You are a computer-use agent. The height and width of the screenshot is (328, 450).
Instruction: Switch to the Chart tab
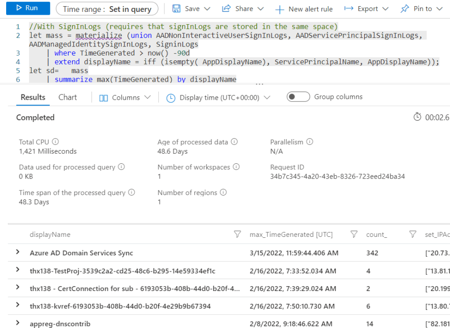point(67,97)
